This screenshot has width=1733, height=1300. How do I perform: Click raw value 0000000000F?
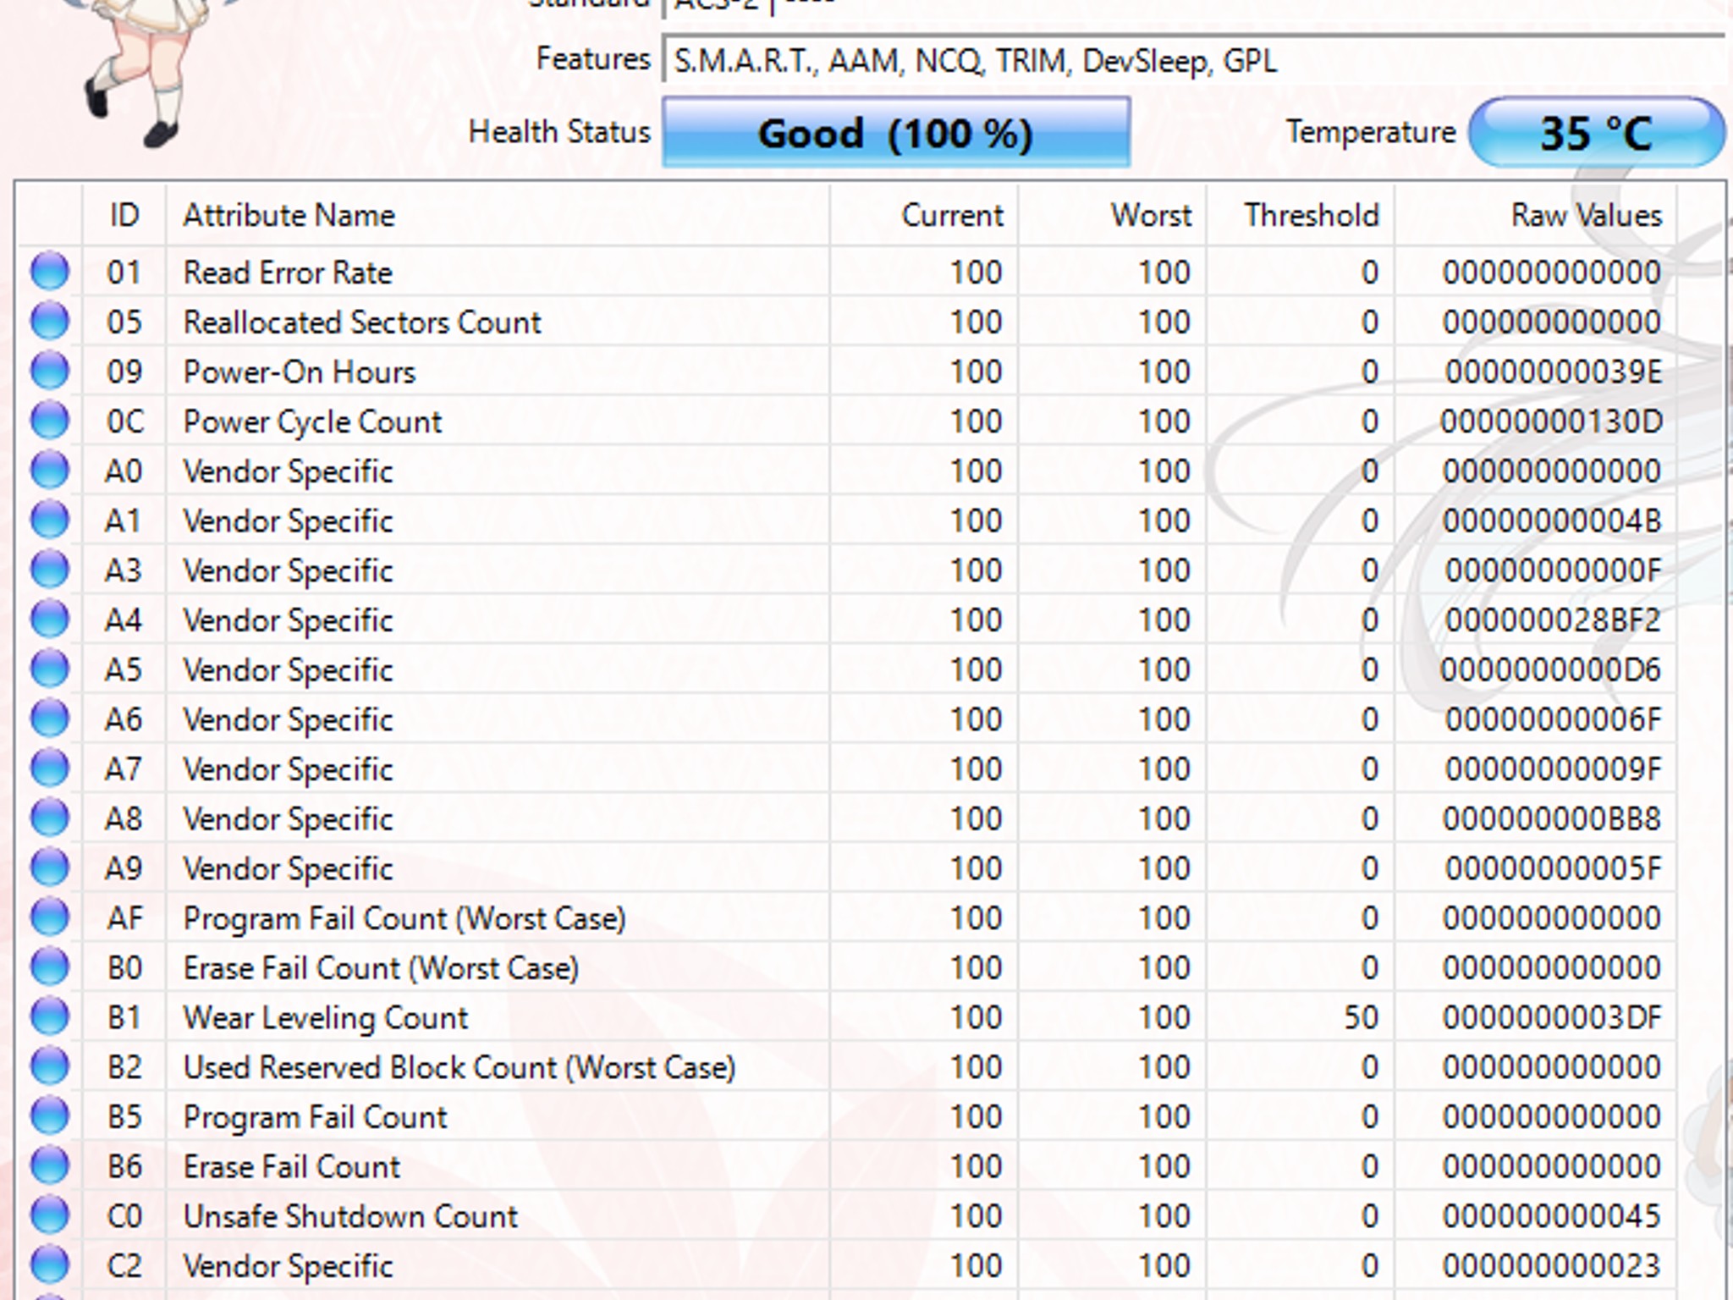[x=1554, y=570]
